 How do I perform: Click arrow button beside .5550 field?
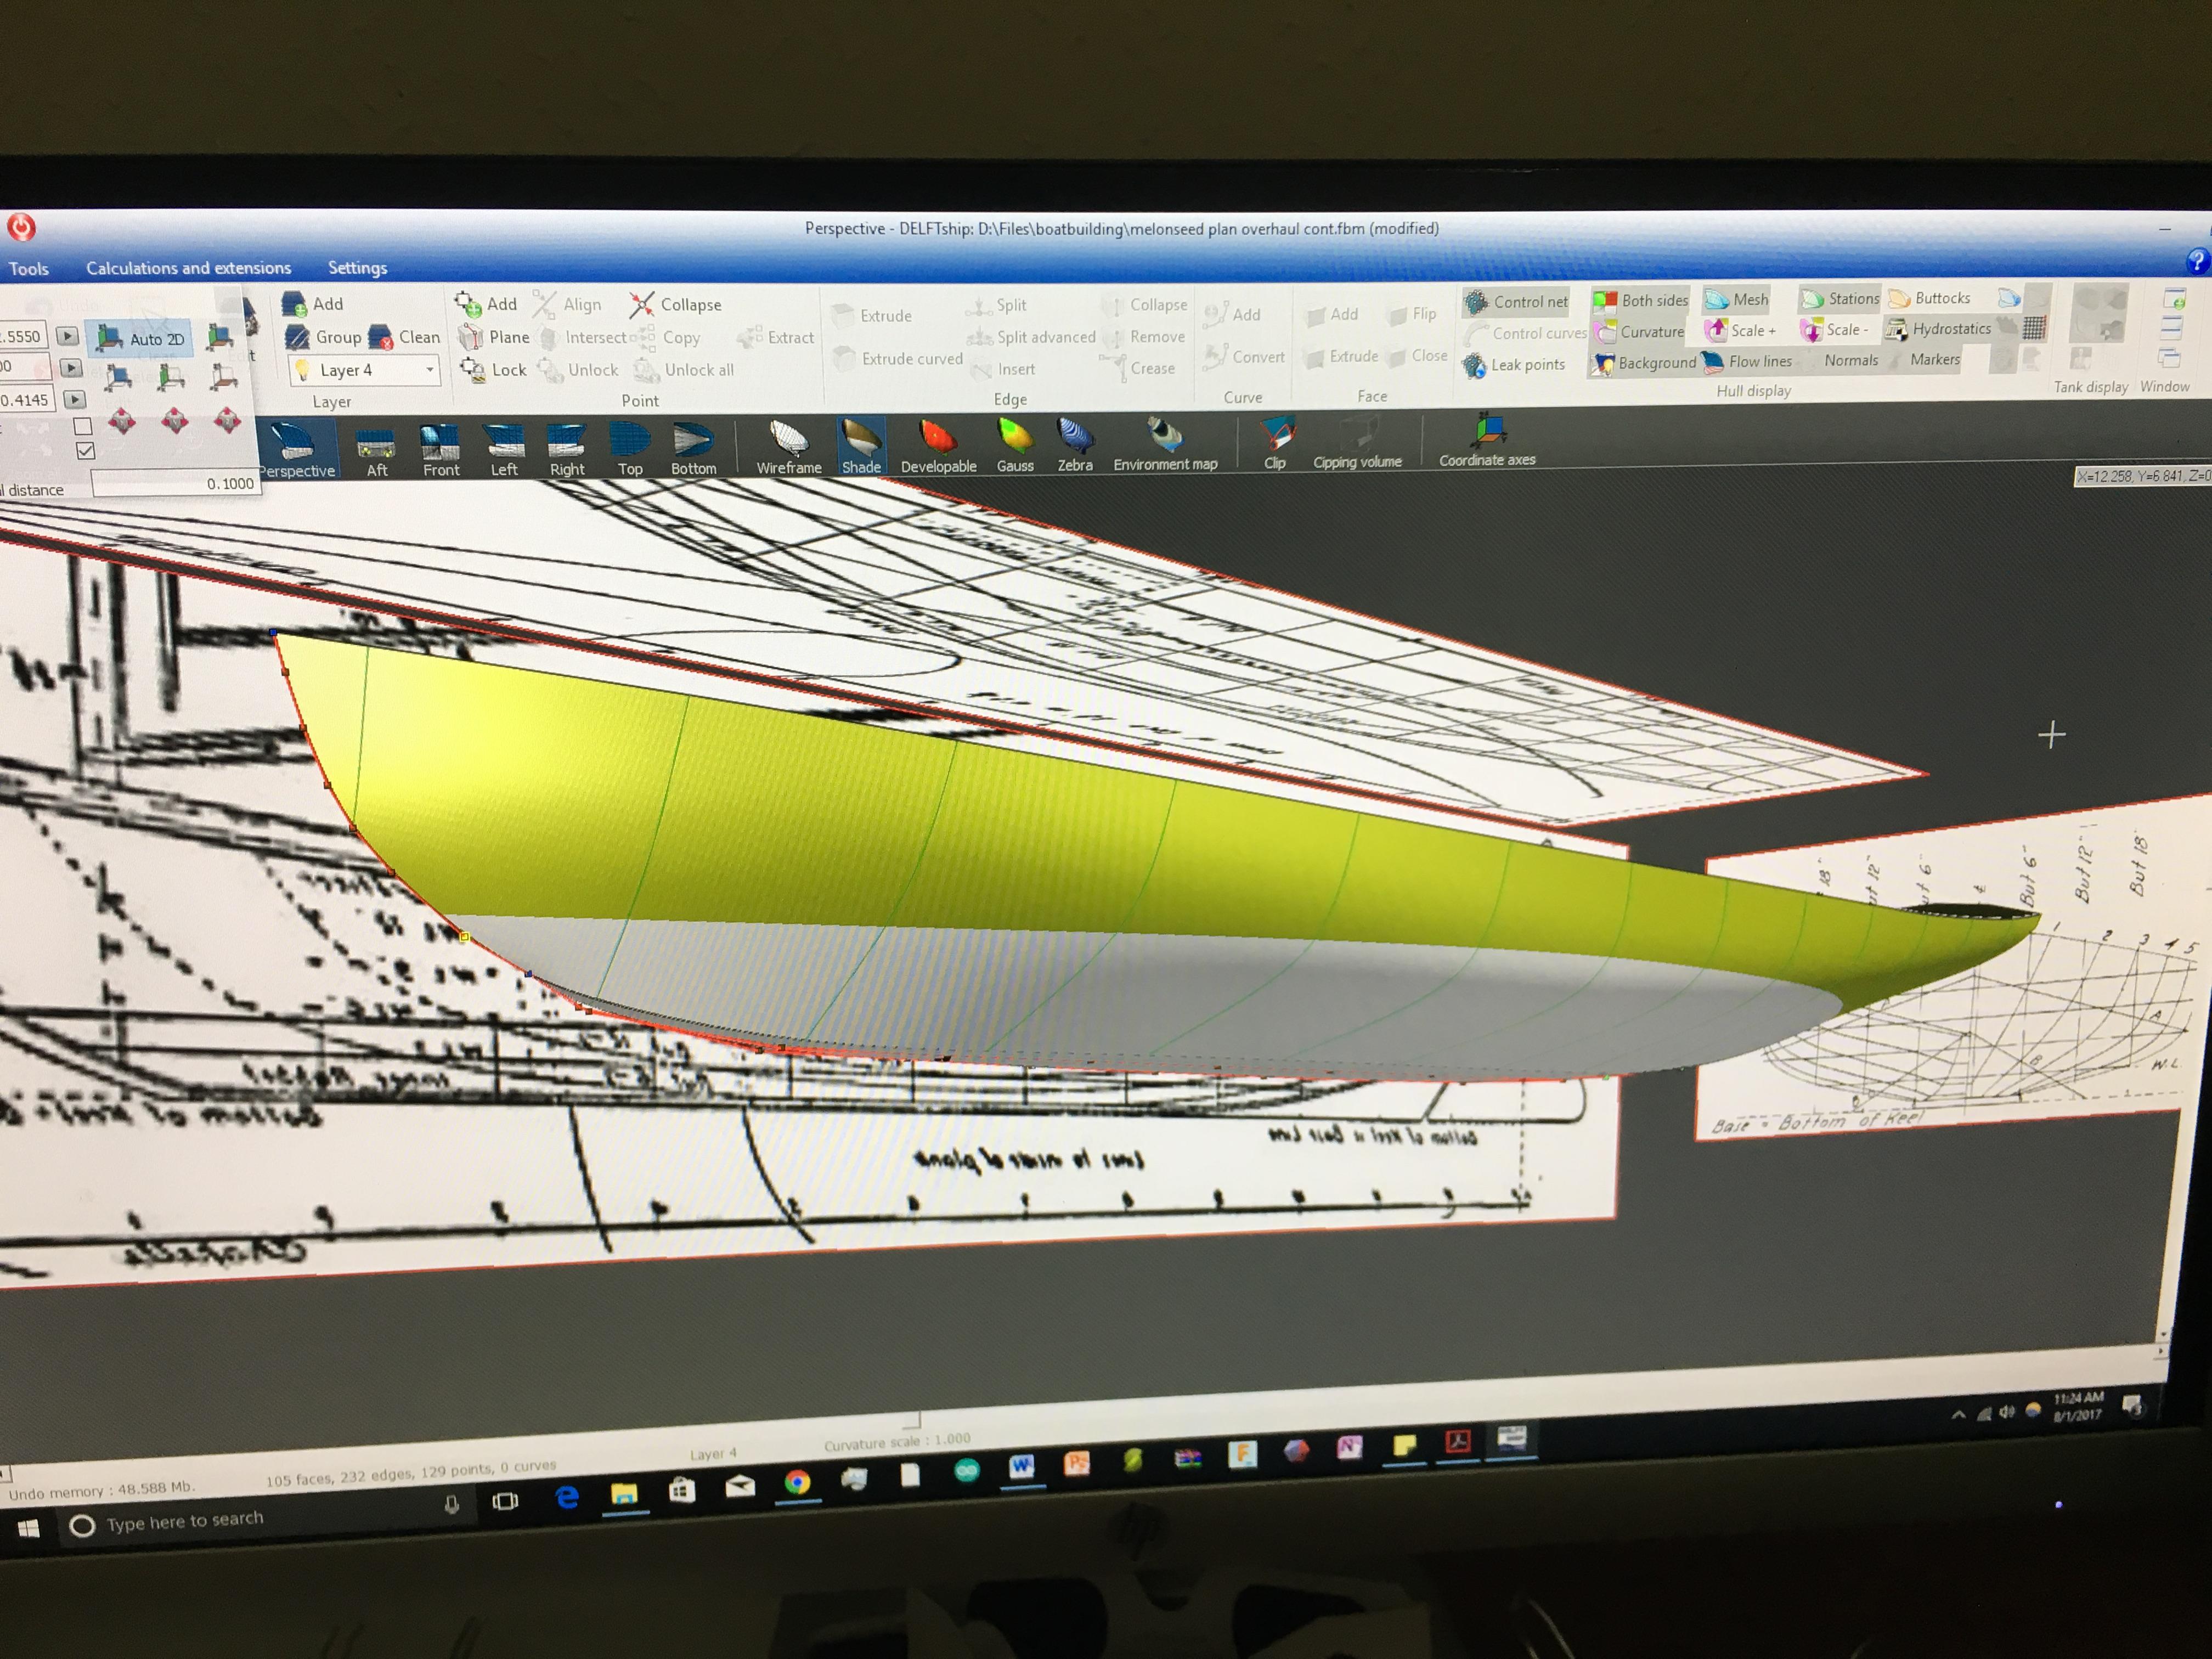tap(67, 336)
